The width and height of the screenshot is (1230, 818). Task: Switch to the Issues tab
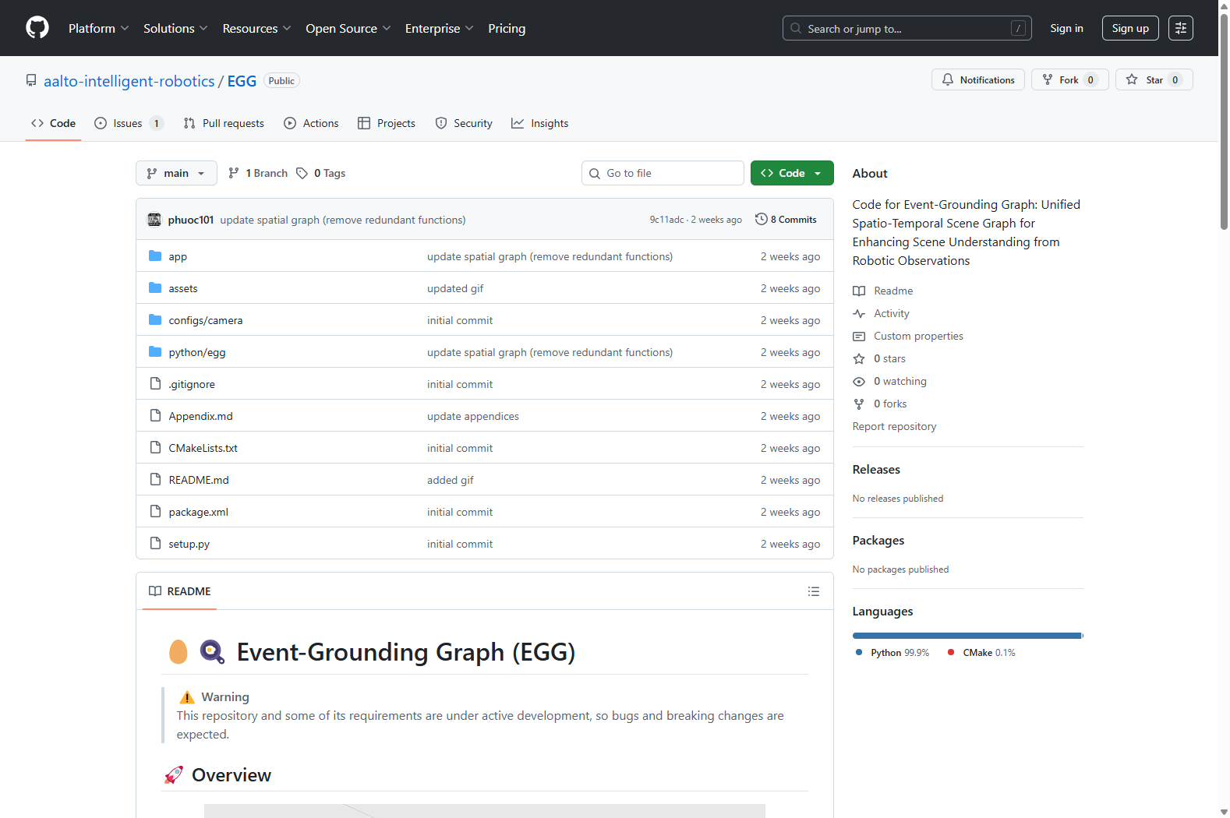point(129,123)
